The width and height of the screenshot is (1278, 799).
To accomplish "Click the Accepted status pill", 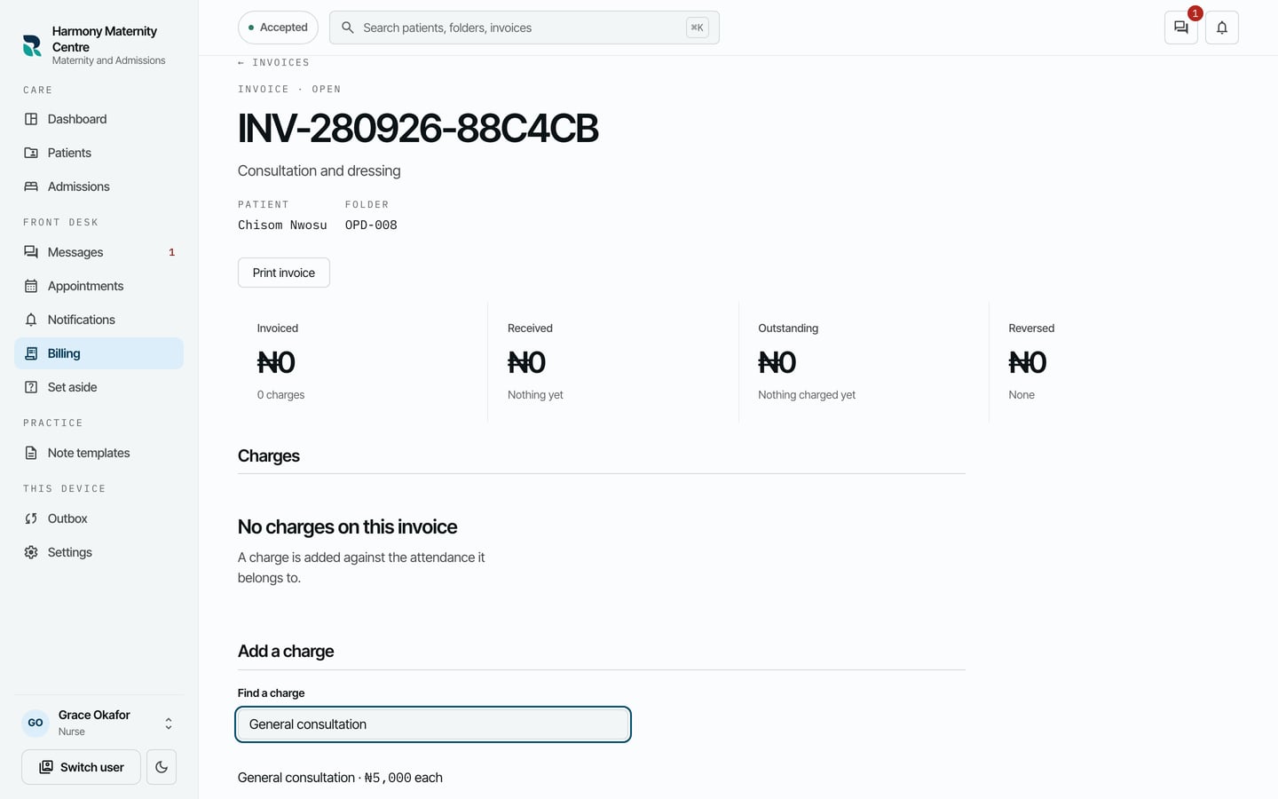I will tap(278, 28).
